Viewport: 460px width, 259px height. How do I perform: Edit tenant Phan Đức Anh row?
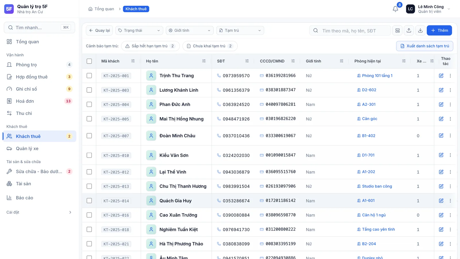tap(441, 104)
